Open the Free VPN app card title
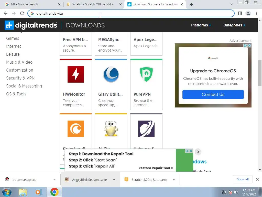Screen dimensions: 262x197 click(75, 40)
